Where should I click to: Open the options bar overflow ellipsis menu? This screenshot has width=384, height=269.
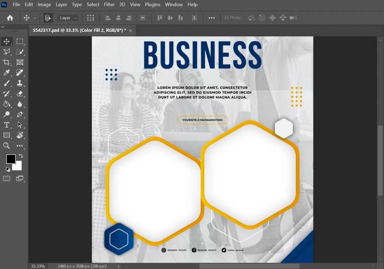click(x=211, y=18)
